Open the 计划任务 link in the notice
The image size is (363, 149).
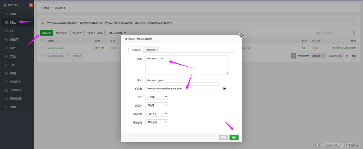click(145, 23)
